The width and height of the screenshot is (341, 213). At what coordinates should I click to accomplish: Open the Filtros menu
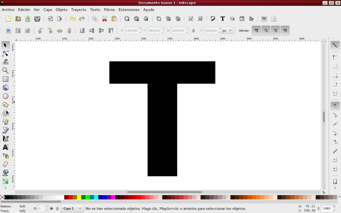click(x=109, y=10)
